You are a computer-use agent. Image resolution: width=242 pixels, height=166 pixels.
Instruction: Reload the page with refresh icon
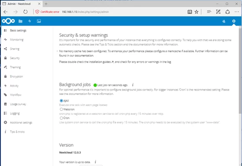tap(26, 12)
